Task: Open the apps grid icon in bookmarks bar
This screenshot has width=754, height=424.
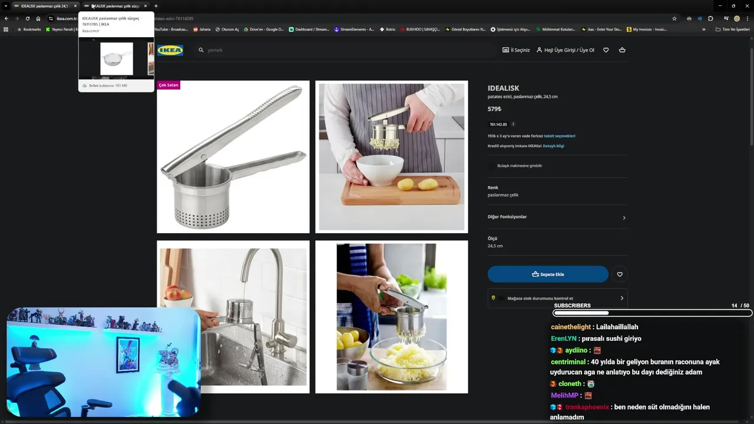Action: [6, 29]
